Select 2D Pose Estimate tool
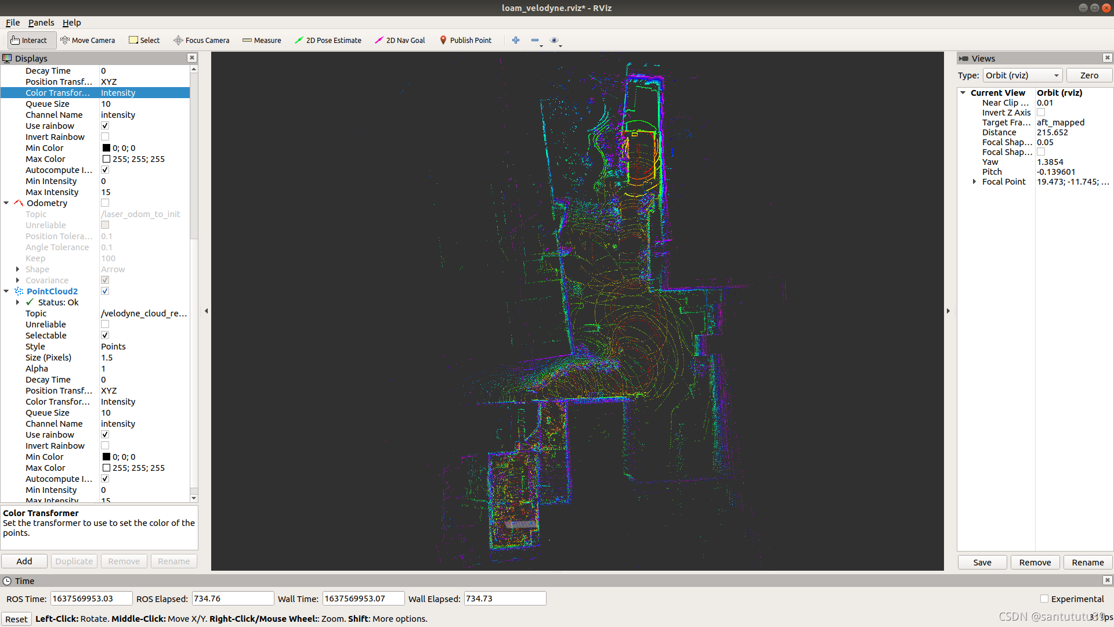1114x627 pixels. click(328, 40)
